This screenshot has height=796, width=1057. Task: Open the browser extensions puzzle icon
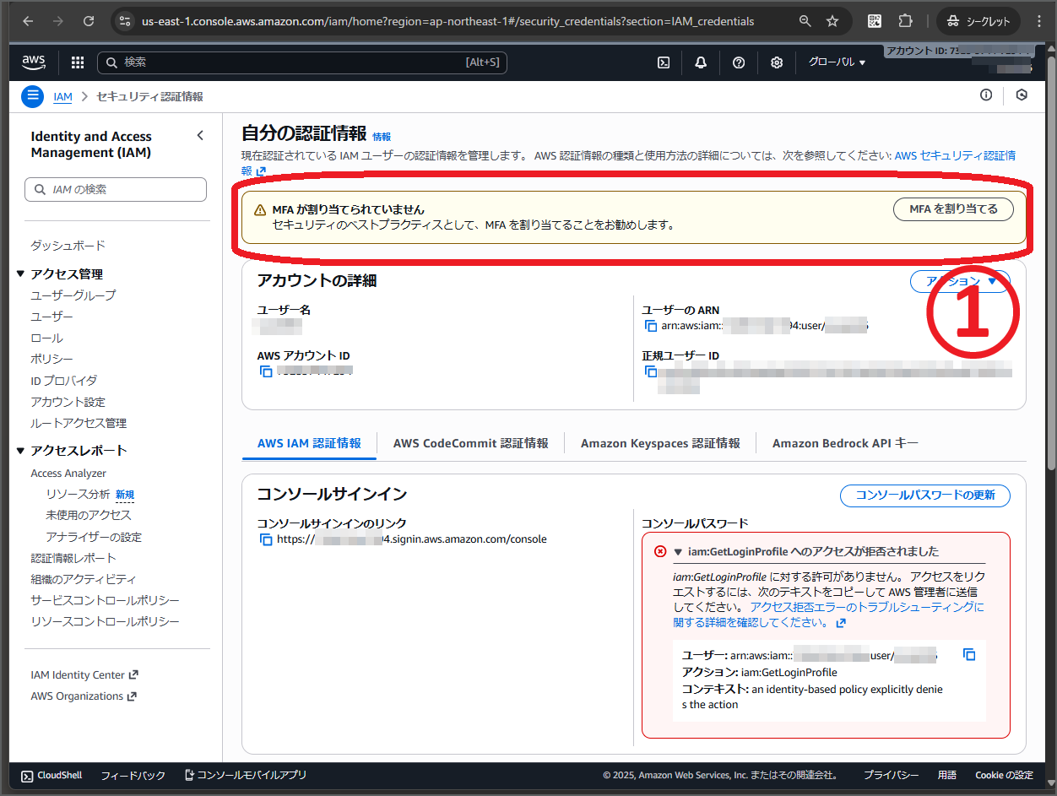pyautogui.click(x=906, y=21)
